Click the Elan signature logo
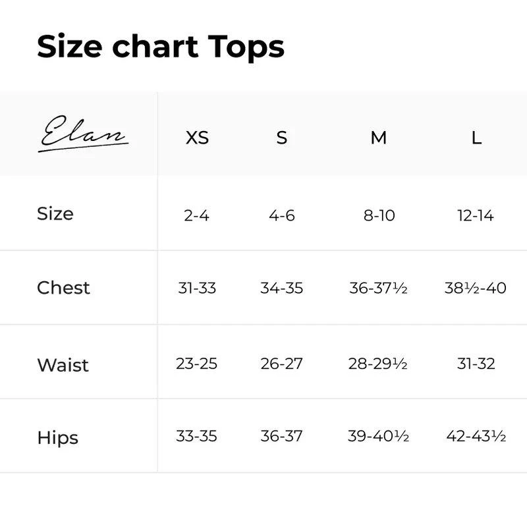This screenshot has height=527, width=527. click(83, 134)
